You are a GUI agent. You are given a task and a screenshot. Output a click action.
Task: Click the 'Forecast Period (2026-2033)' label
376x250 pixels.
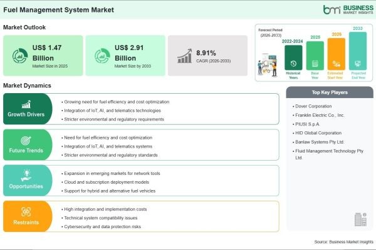click(x=271, y=32)
